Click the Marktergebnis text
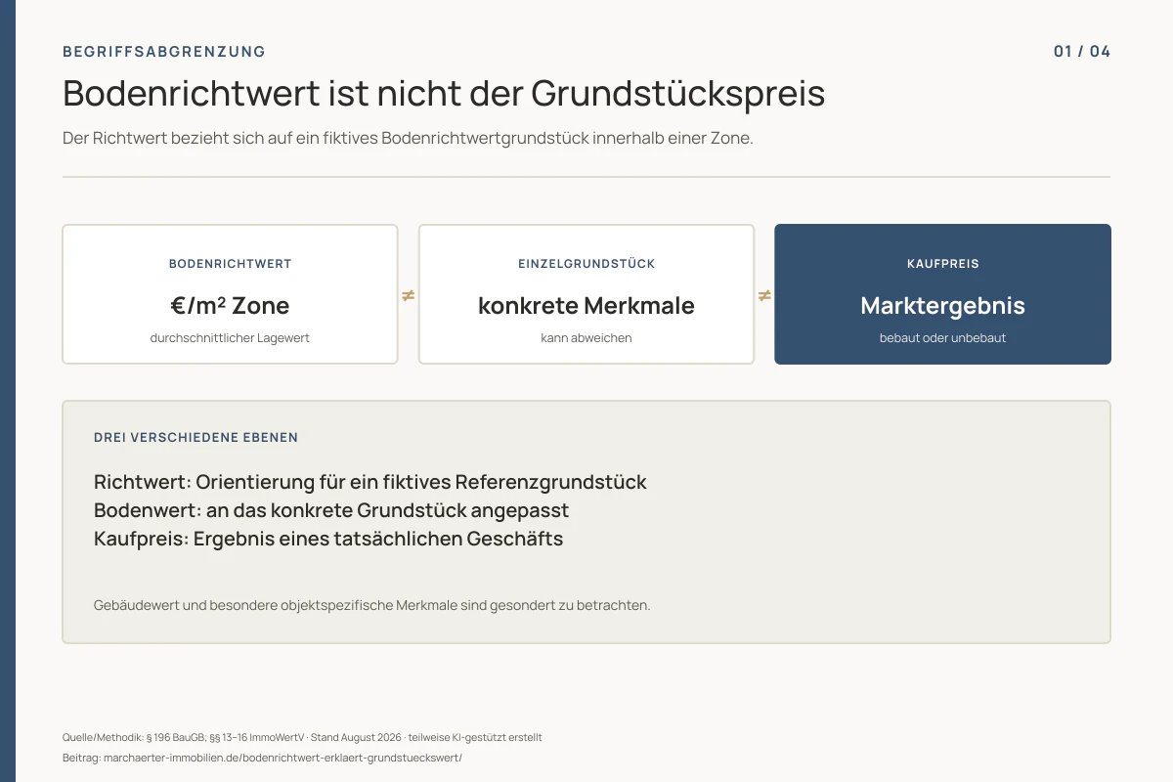The width and height of the screenshot is (1173, 782). 943,306
